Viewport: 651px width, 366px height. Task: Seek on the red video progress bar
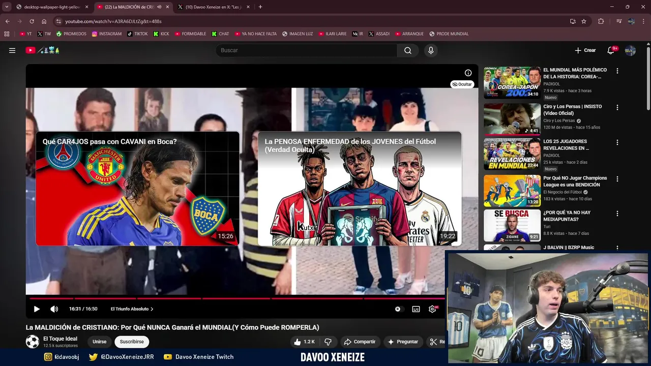[236, 298]
